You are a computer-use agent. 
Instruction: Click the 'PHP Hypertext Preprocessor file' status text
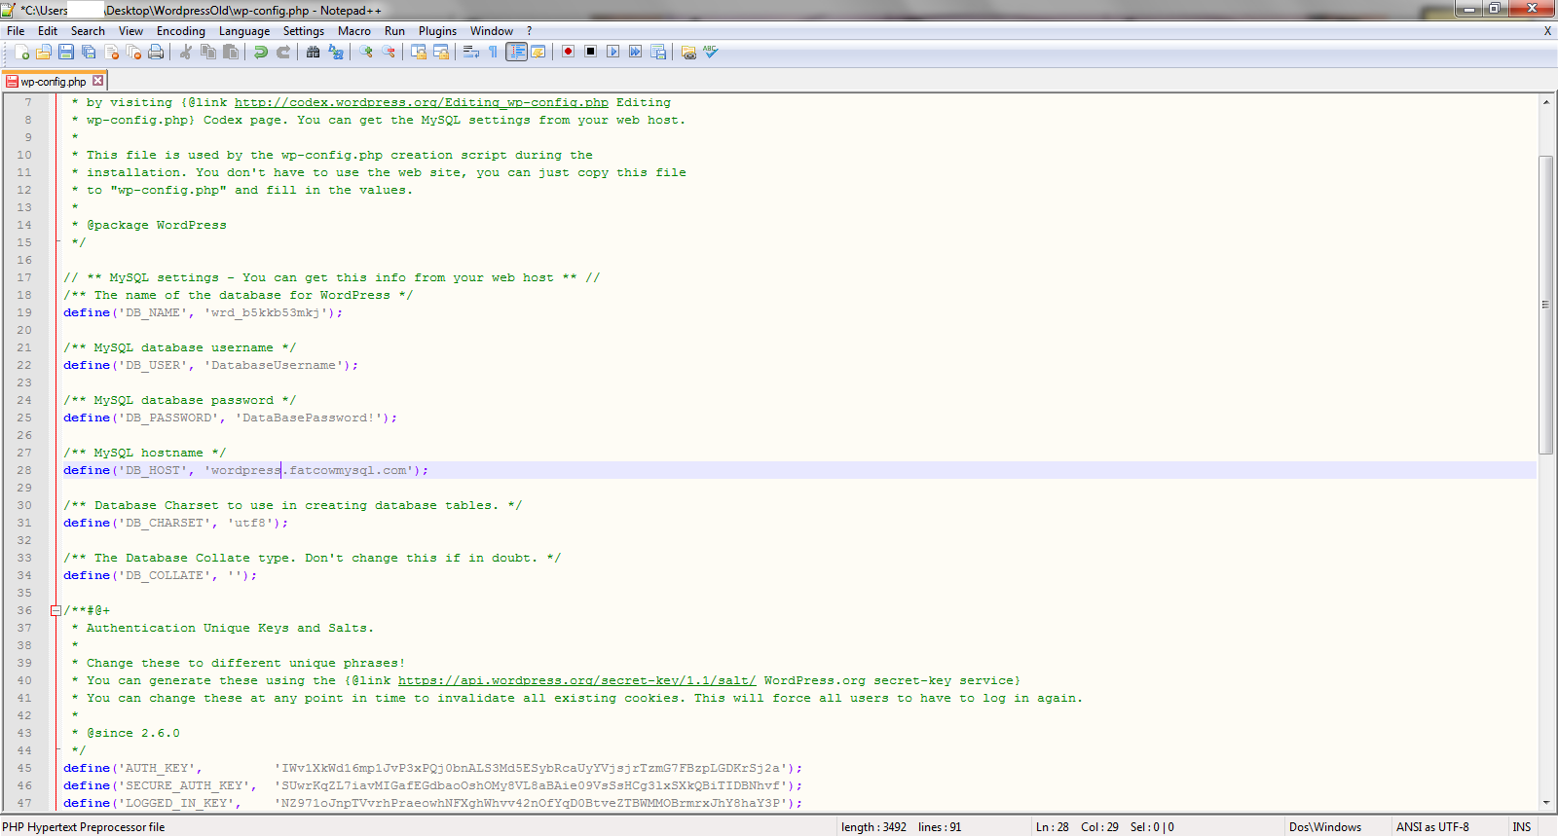tap(84, 827)
